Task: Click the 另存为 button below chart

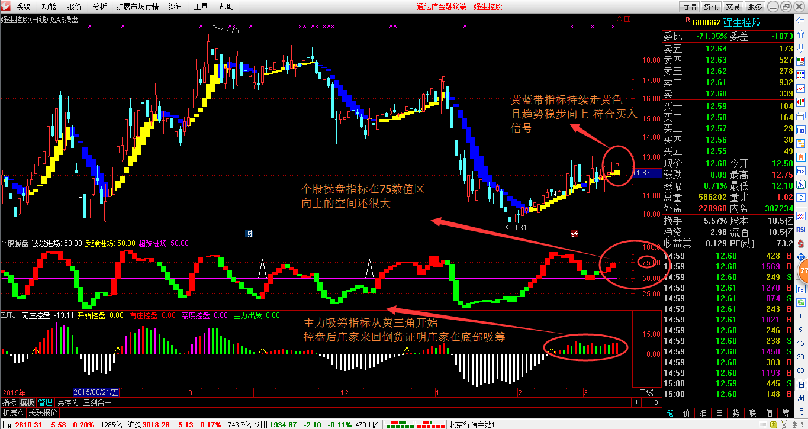Action: (67, 402)
